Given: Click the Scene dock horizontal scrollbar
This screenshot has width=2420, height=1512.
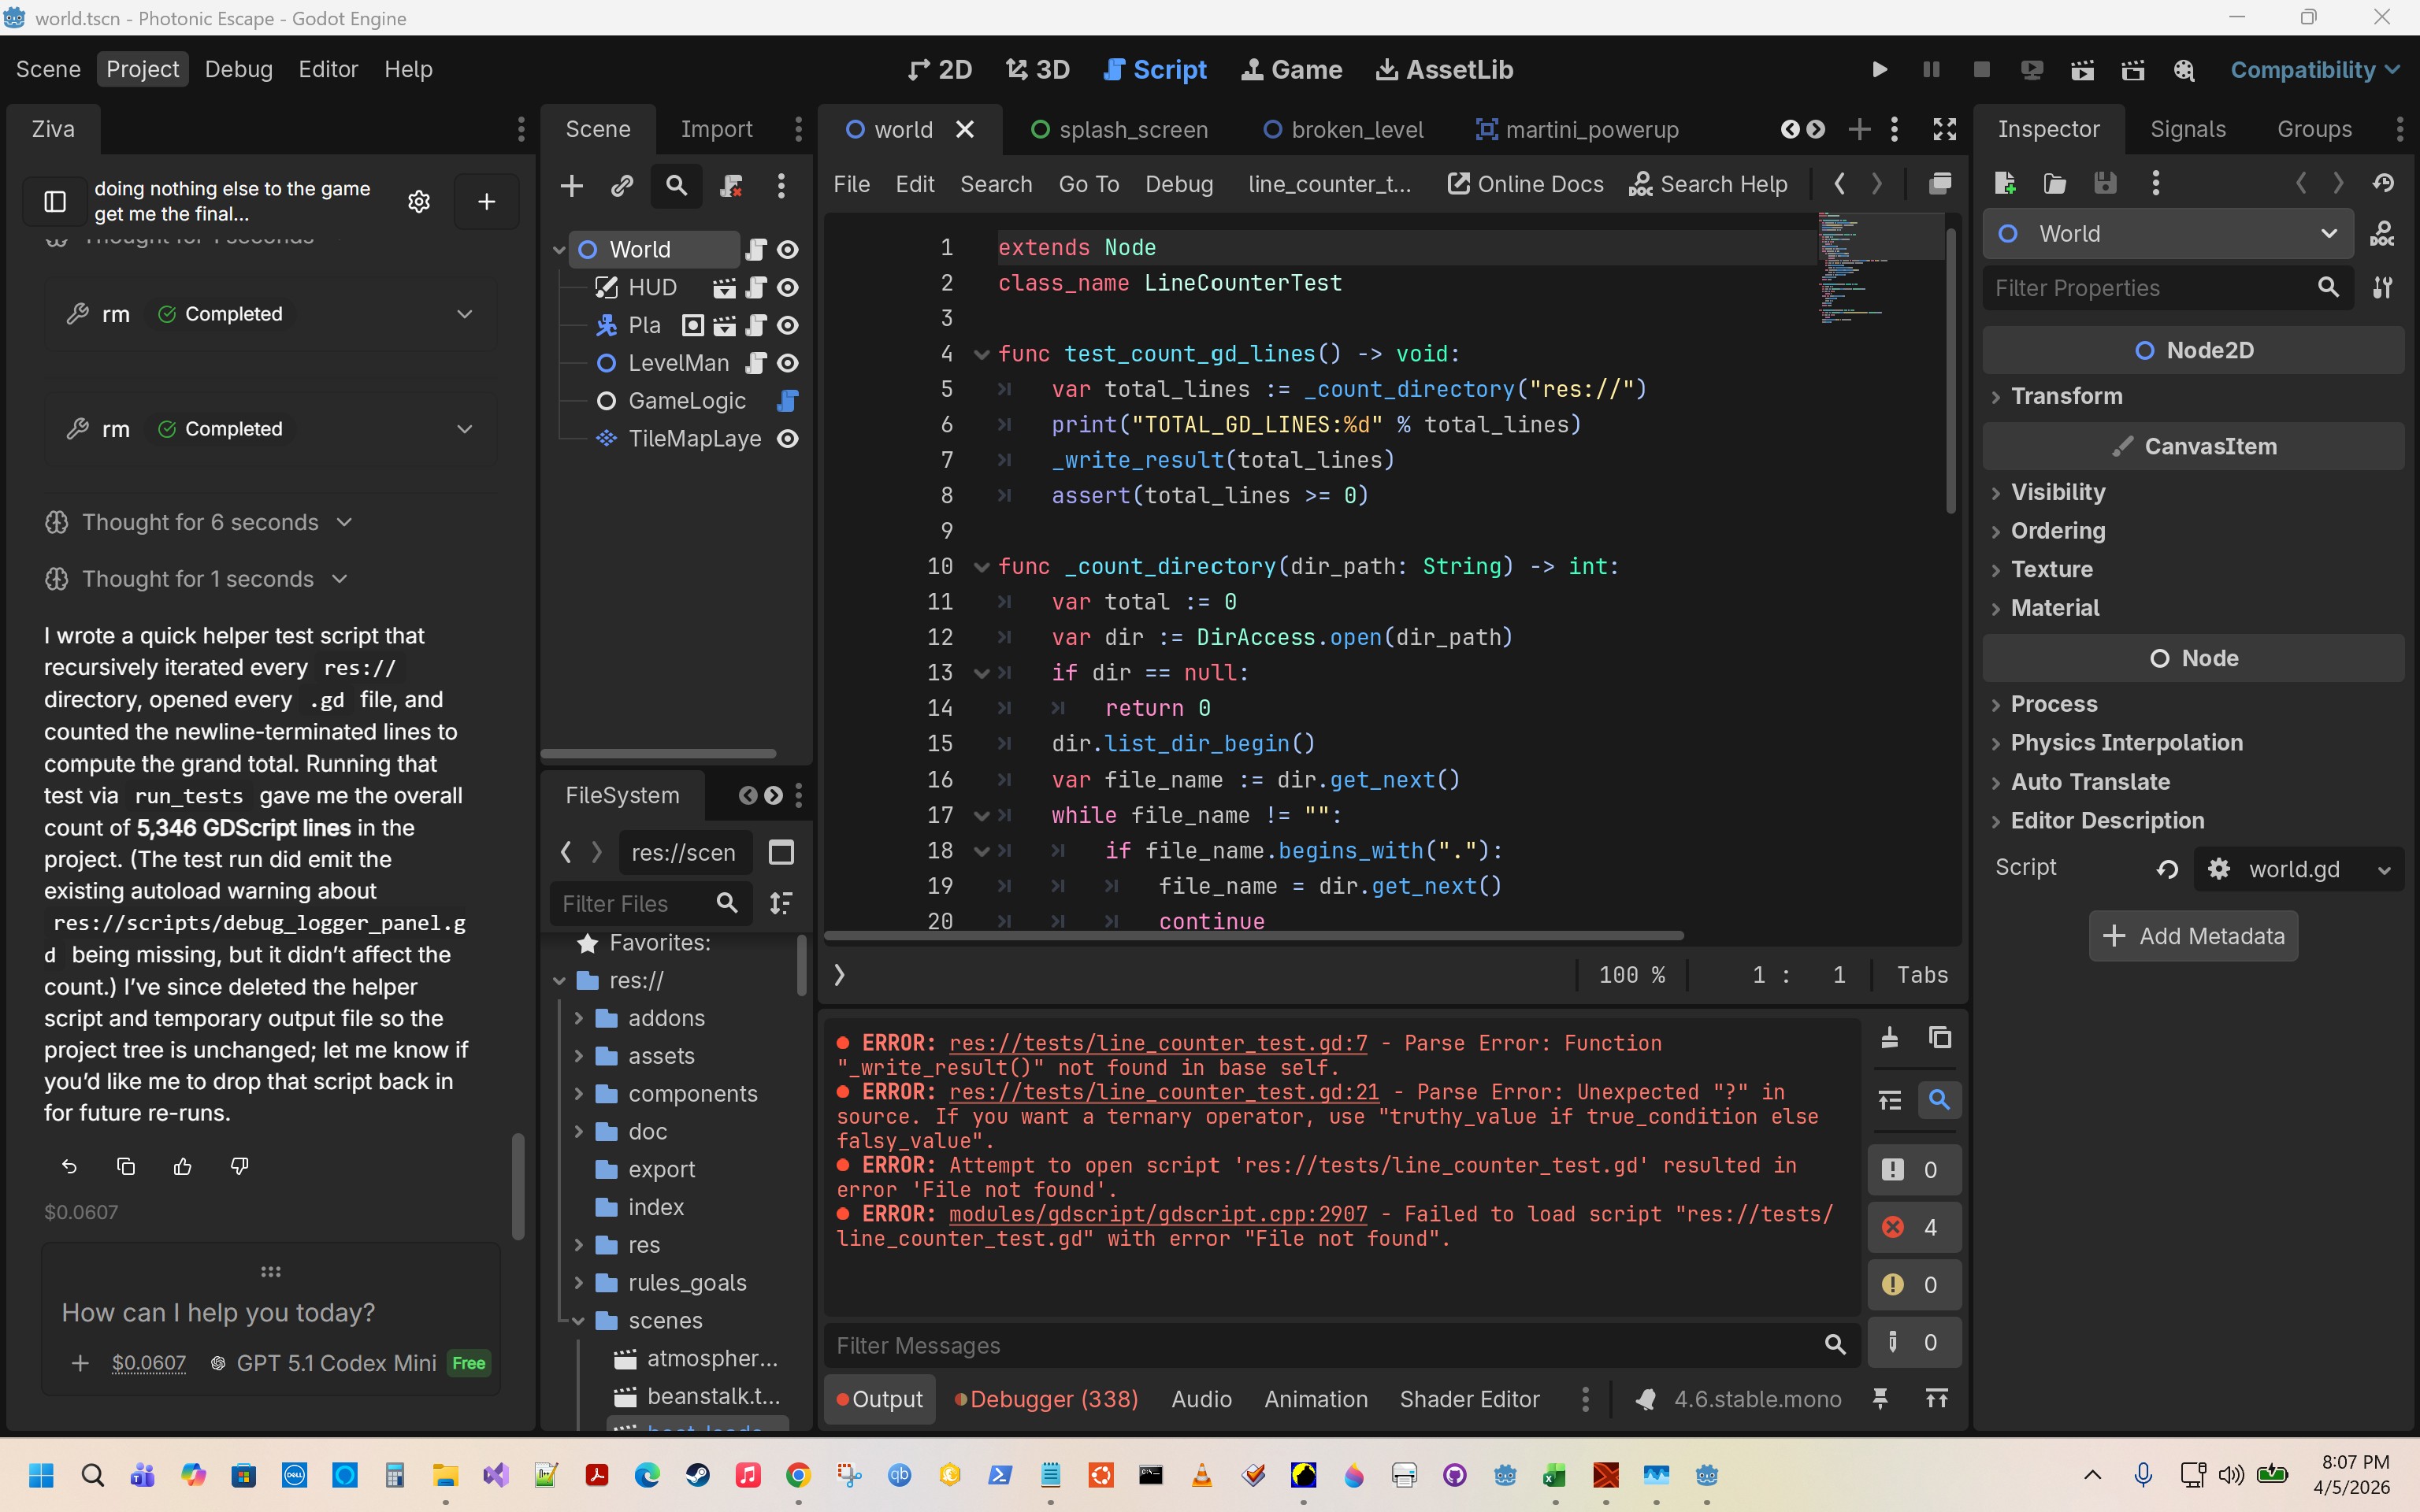Looking at the screenshot, I should click(658, 753).
